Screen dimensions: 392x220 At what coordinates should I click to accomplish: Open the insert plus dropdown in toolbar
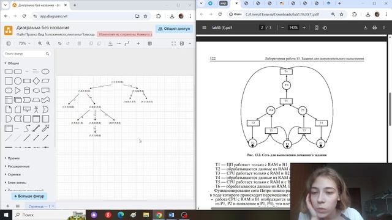pos(138,43)
